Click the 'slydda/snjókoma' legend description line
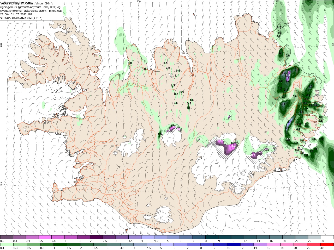This screenshot has width=334, height=250. click(x=31, y=11)
